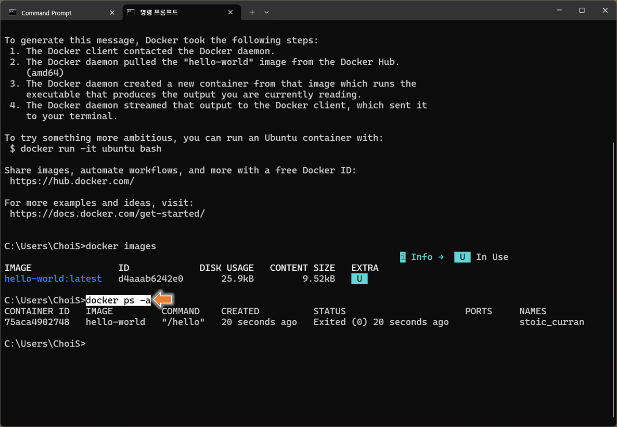The height and width of the screenshot is (427, 617).
Task: Click the last empty C:\Users\ChoiS> prompt
Action: 45,343
